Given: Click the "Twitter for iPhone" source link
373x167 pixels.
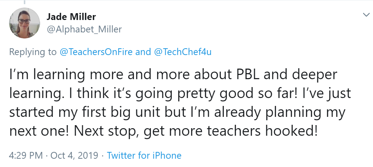Looking at the screenshot, I should coord(144,155).
